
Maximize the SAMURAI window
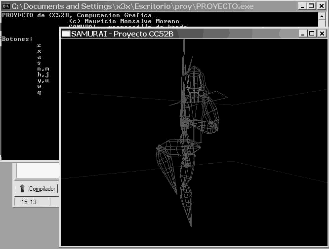tap(311, 34)
